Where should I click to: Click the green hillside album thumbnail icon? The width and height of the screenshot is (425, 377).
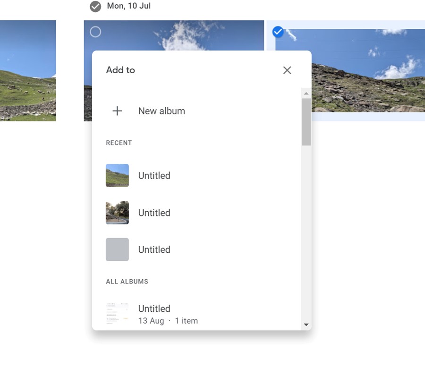pos(117,175)
